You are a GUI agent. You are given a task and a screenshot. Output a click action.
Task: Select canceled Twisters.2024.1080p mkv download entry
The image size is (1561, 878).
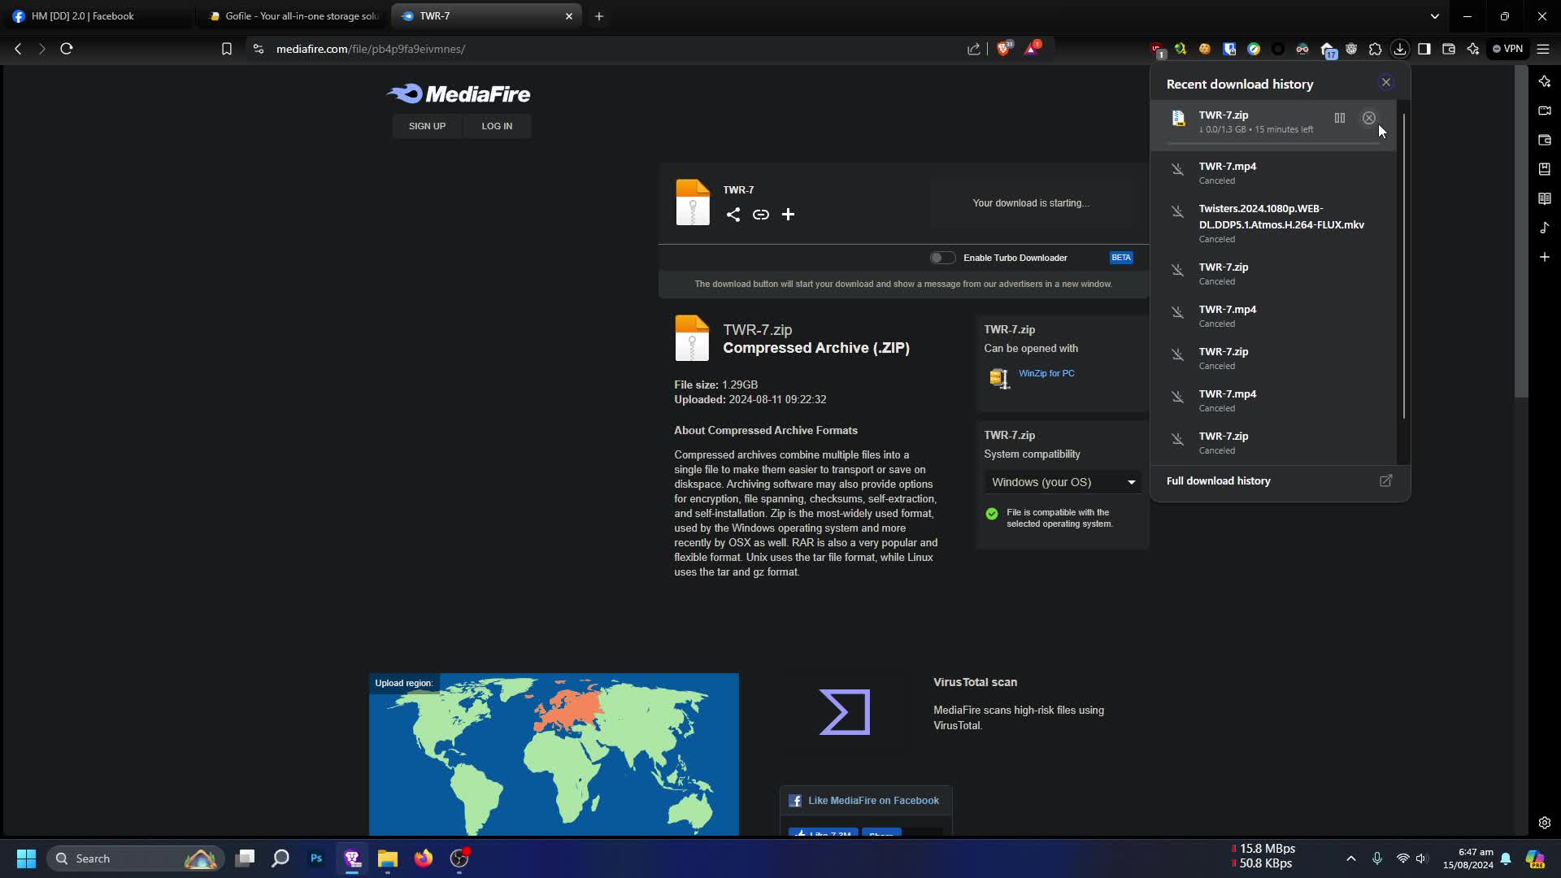1273,223
